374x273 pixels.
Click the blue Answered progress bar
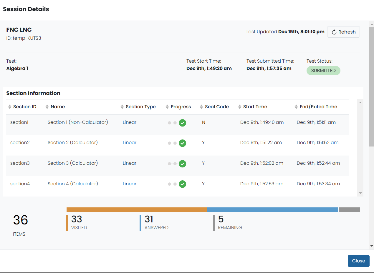tap(273, 210)
